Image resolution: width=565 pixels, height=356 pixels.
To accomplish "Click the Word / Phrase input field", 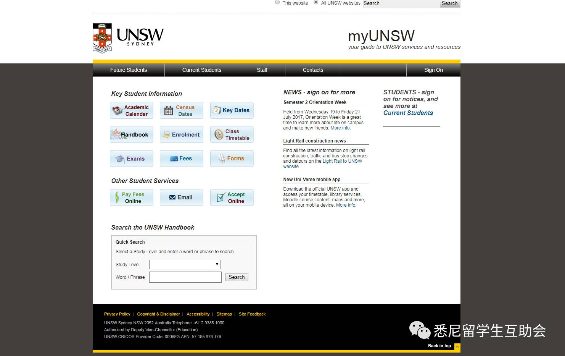I will [x=185, y=277].
